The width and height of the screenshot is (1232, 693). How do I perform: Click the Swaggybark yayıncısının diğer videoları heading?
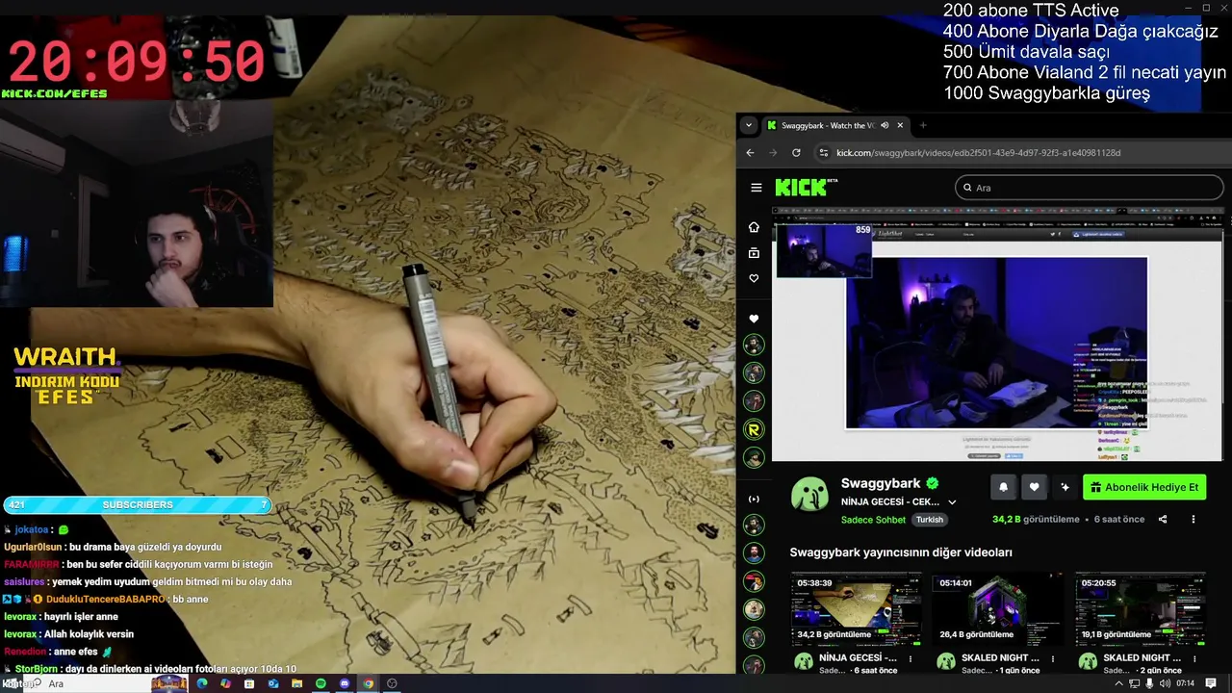pos(901,552)
